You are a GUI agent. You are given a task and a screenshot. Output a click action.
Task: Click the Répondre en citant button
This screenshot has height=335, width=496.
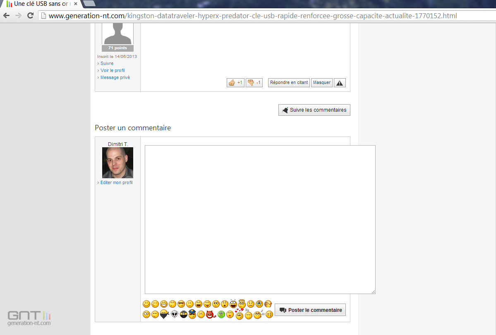pos(289,83)
